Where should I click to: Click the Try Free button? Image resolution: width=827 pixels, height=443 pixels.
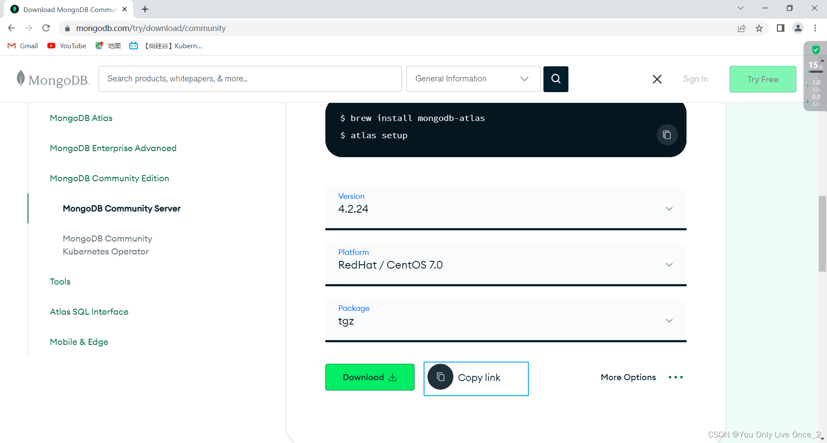click(763, 79)
